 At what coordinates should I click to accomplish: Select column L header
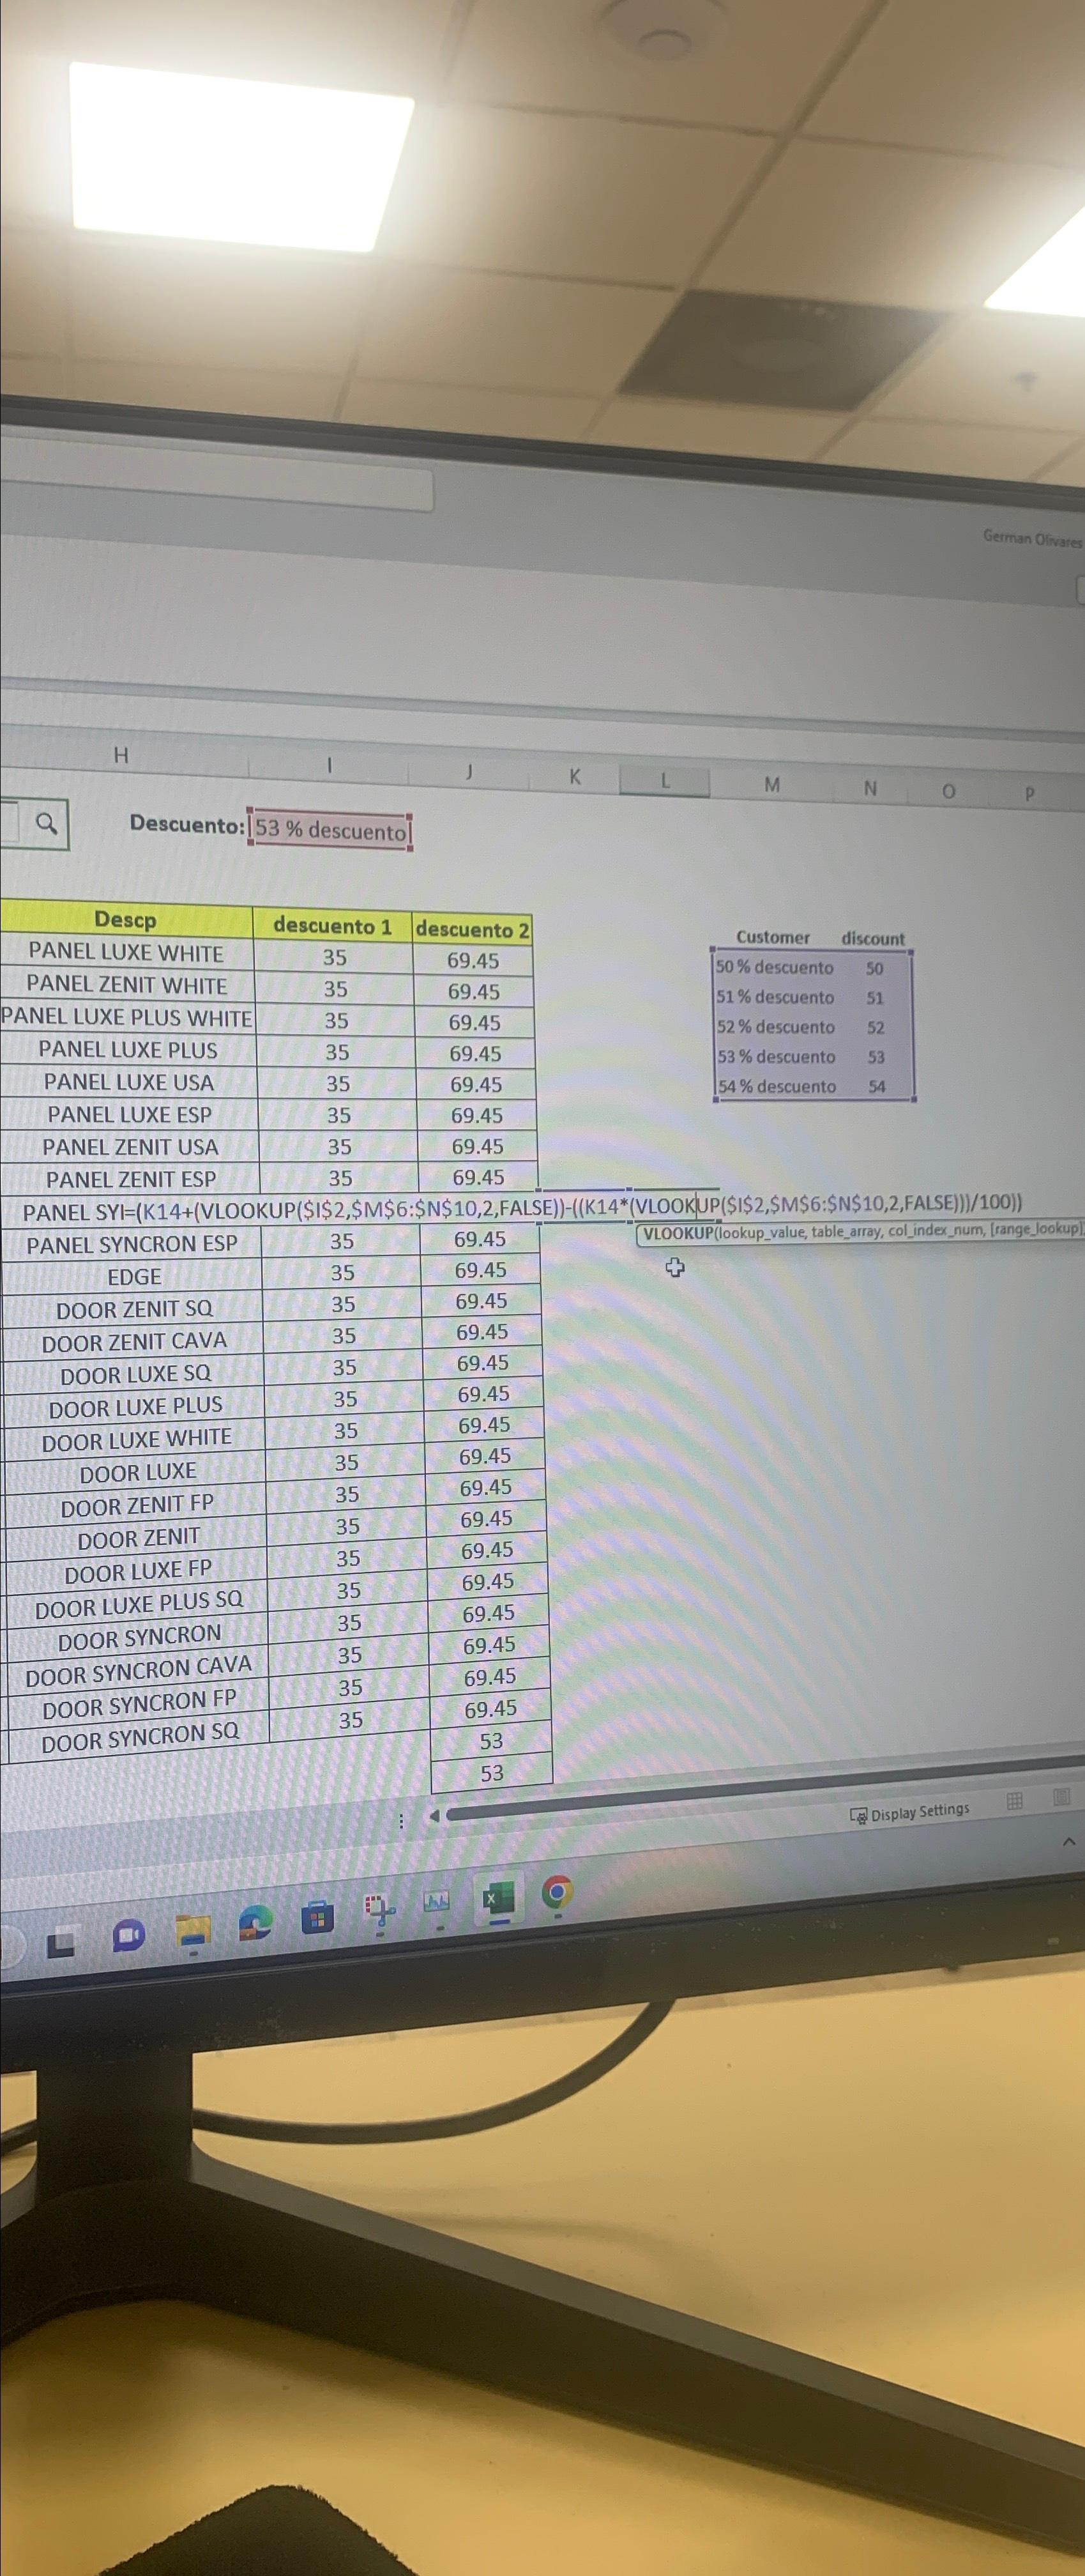coord(665,781)
